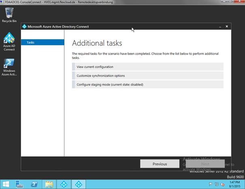Open PowerShell from the taskbar

34,184
